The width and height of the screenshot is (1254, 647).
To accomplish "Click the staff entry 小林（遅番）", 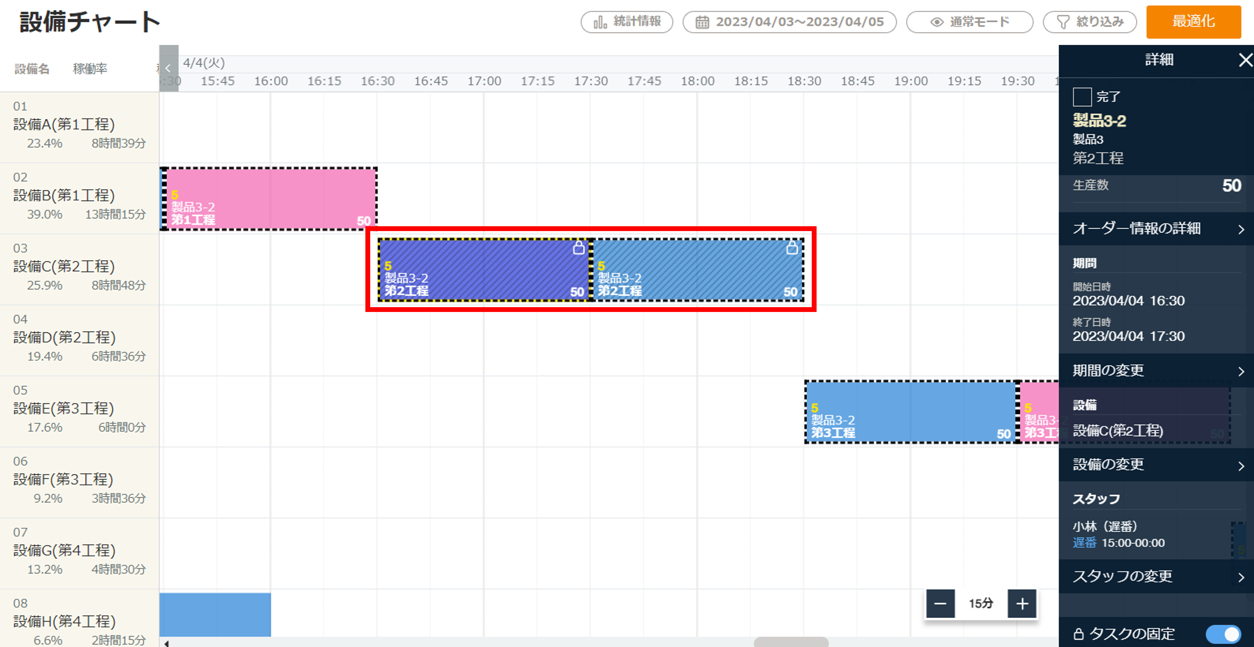I will [x=1105, y=526].
